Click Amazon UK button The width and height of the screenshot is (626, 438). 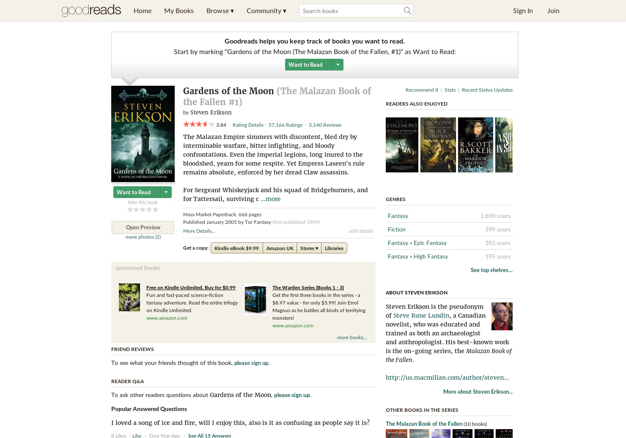click(280, 248)
